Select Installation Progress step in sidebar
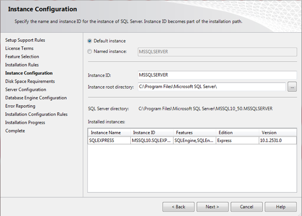 pos(25,122)
